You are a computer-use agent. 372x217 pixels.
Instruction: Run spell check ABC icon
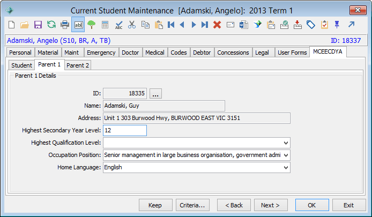coord(118,25)
